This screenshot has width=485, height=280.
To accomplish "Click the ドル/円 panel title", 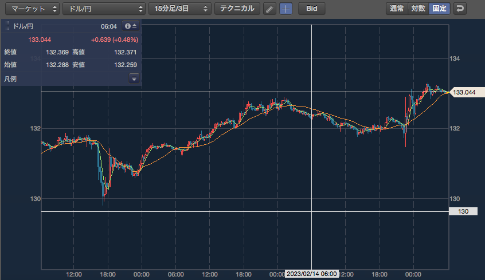I will (x=23, y=26).
